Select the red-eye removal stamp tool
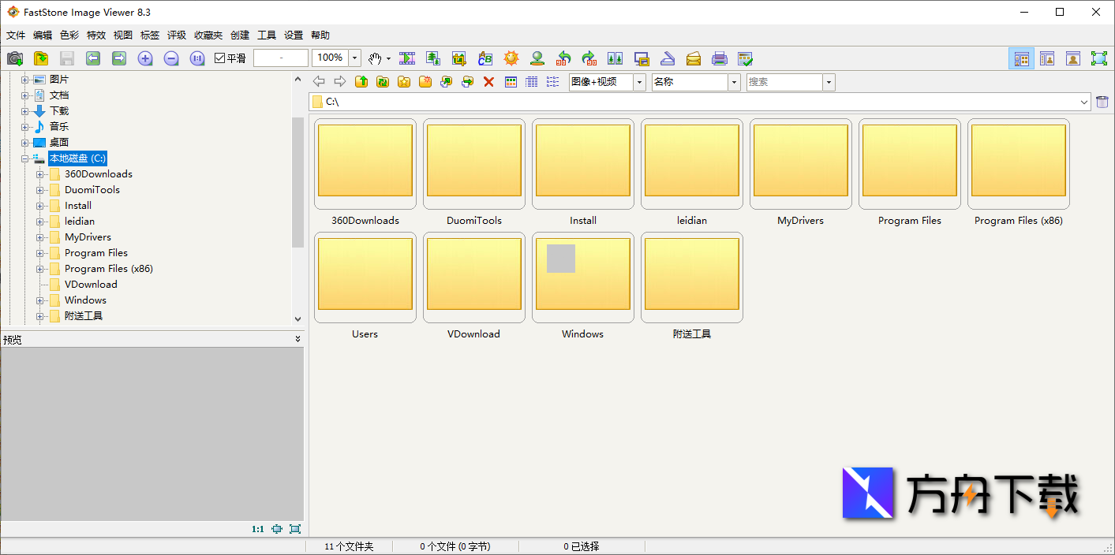 click(537, 58)
